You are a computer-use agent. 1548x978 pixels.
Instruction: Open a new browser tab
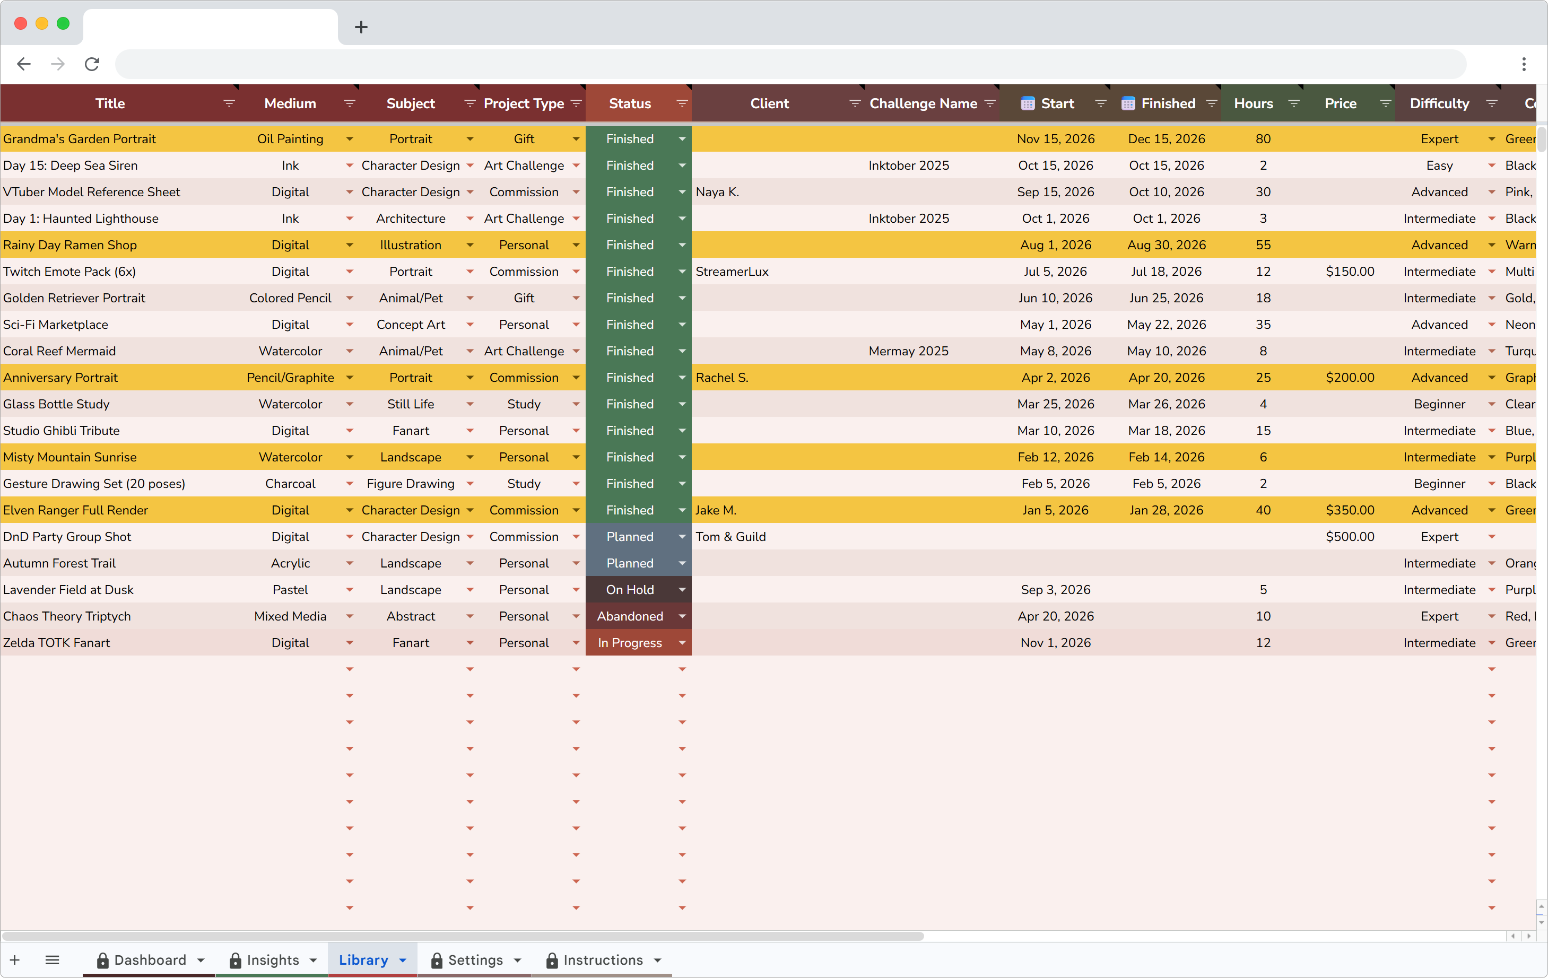point(361,27)
